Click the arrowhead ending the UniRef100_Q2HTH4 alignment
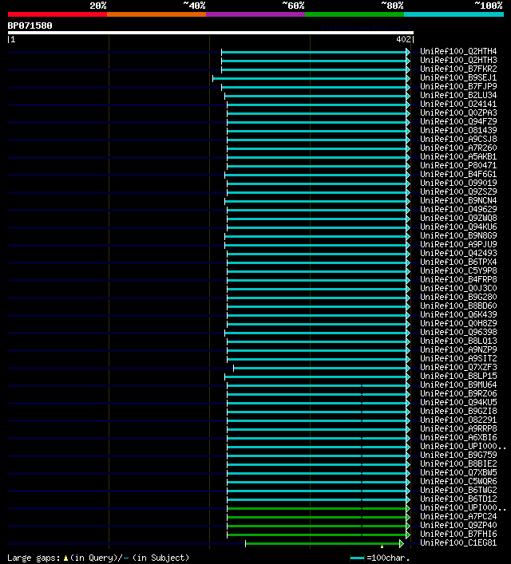Image resolution: width=511 pixels, height=564 pixels. click(408, 52)
